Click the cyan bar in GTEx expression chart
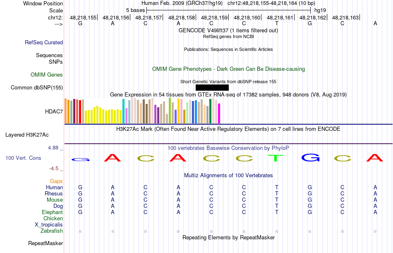 pyautogui.click(x=124, y=111)
